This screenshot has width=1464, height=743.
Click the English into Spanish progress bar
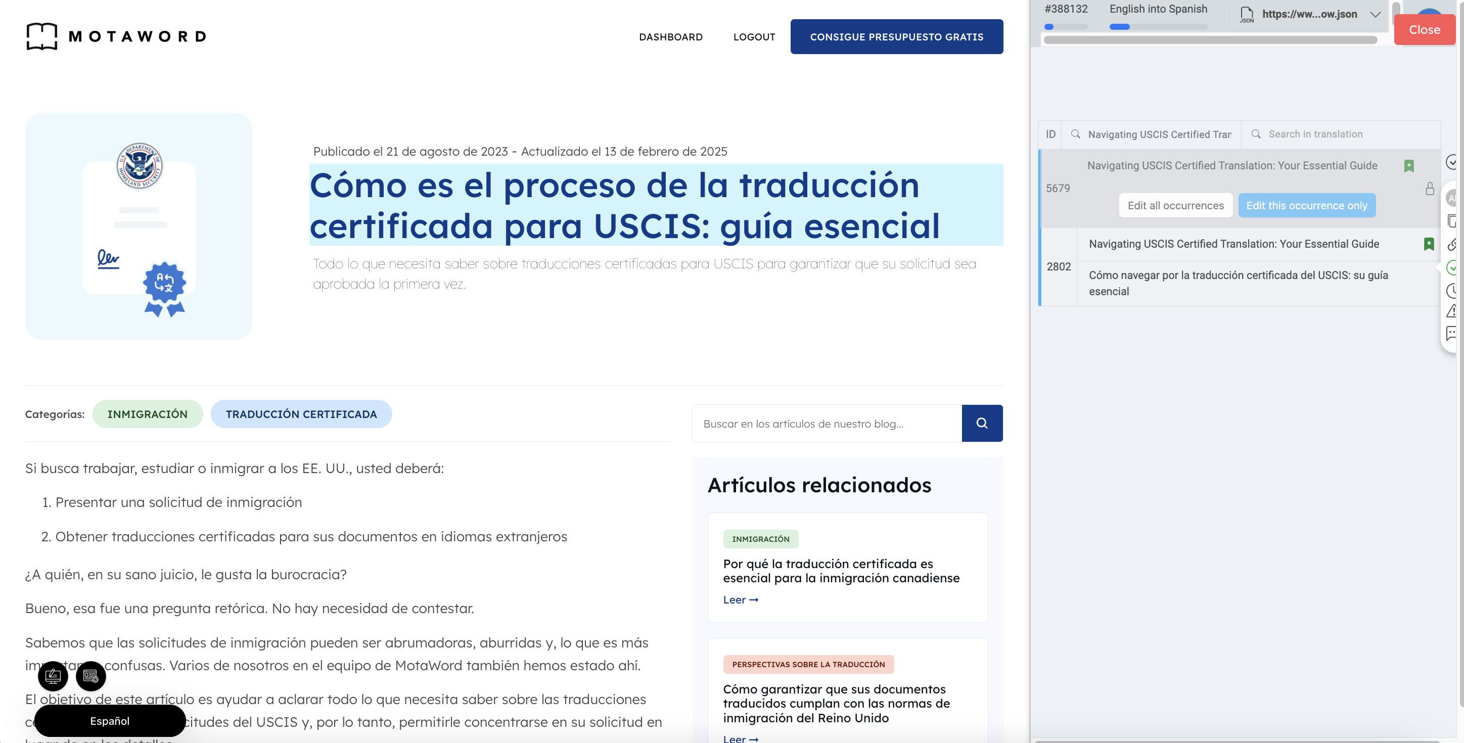pos(1158,27)
